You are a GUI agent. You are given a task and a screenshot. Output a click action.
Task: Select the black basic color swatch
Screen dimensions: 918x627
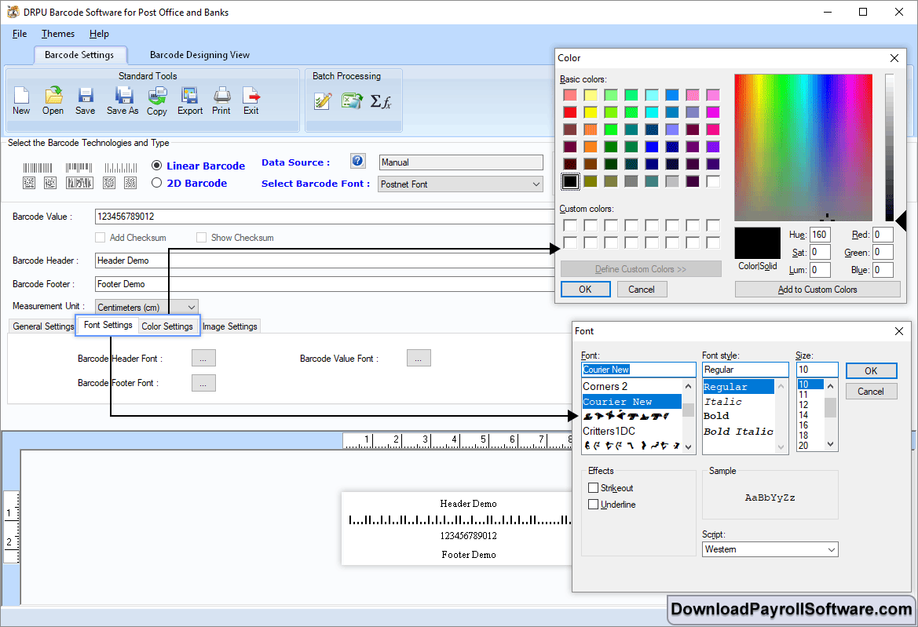pyautogui.click(x=570, y=181)
